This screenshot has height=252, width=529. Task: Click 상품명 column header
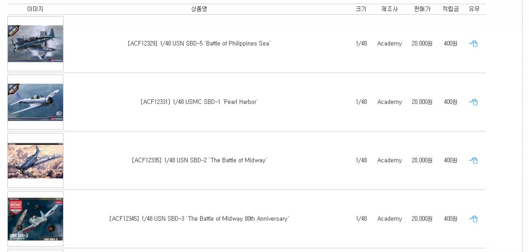coord(199,9)
